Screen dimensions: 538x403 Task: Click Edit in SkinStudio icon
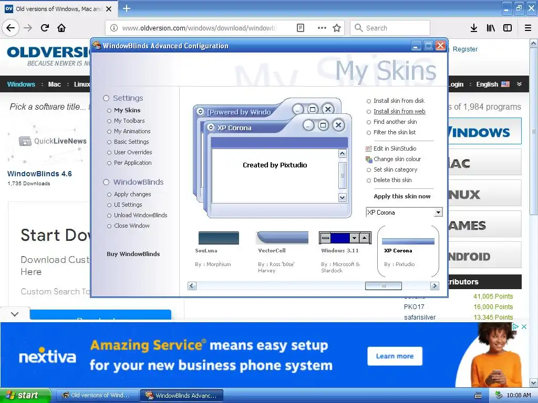click(x=369, y=149)
